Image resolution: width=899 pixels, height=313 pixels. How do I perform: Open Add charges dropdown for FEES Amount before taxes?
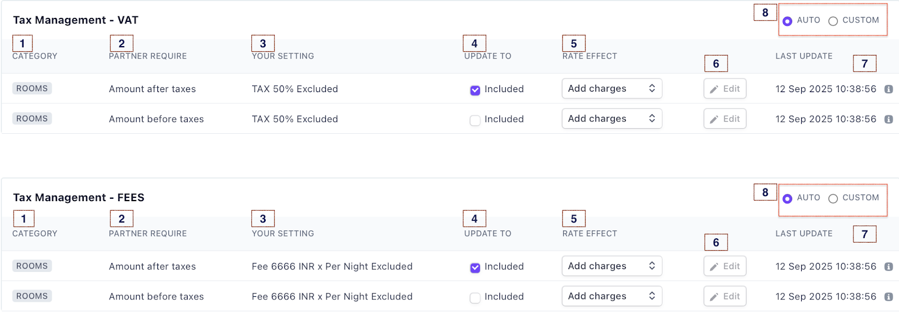pos(612,296)
